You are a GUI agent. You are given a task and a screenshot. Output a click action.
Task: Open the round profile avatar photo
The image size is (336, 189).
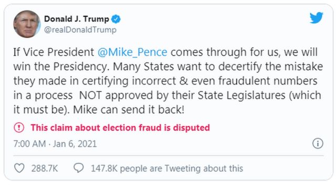27,24
